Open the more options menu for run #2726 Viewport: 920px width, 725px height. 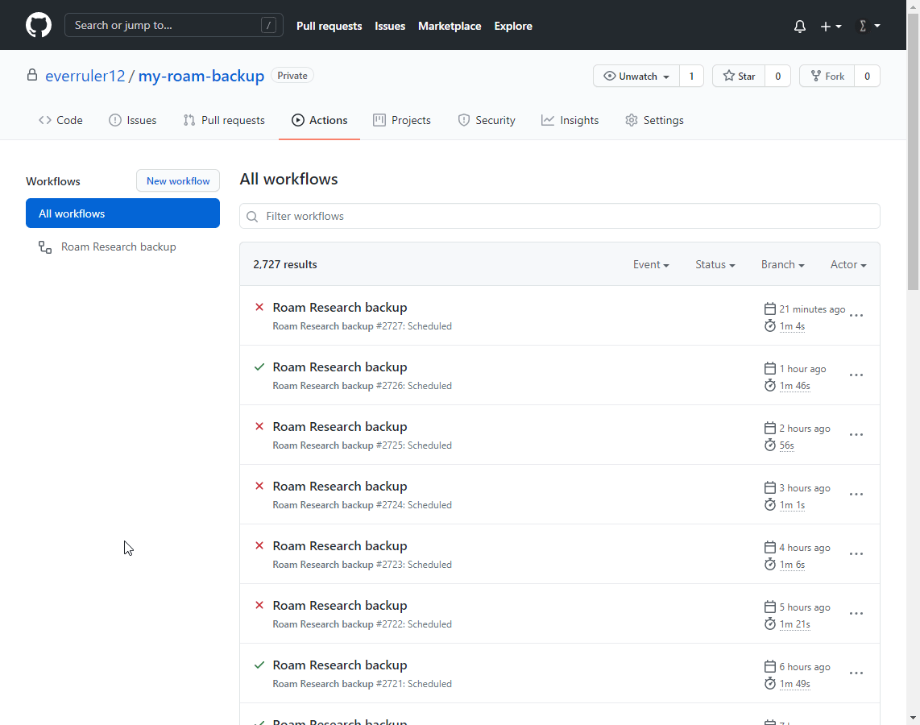point(856,375)
